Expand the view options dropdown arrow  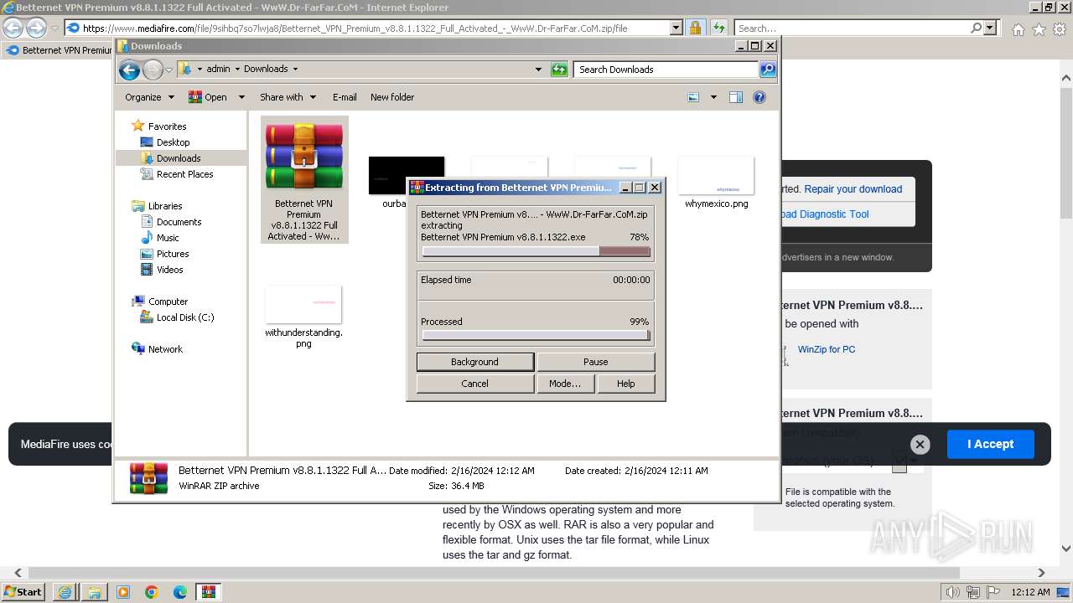point(713,97)
